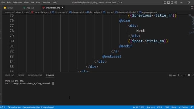Select the show.blade.php editor tab
The image size is (194, 109).
(x=53, y=8)
